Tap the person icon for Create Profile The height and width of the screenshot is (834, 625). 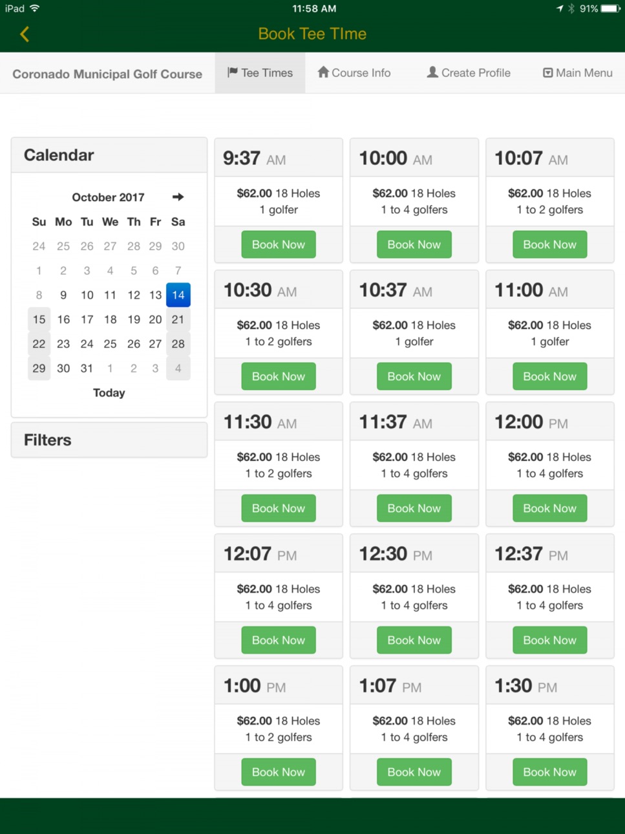[x=432, y=72]
